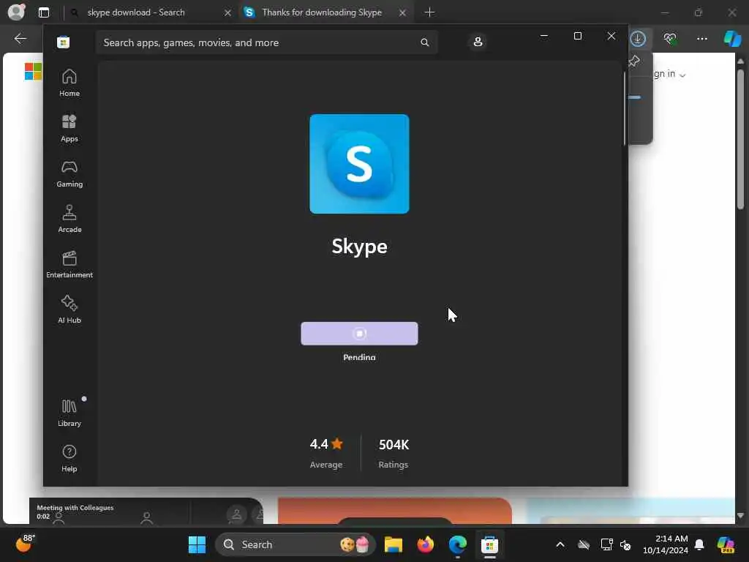Screen dimensions: 749x562
Task: Click the Edge profile avatar
Action: click(16, 12)
